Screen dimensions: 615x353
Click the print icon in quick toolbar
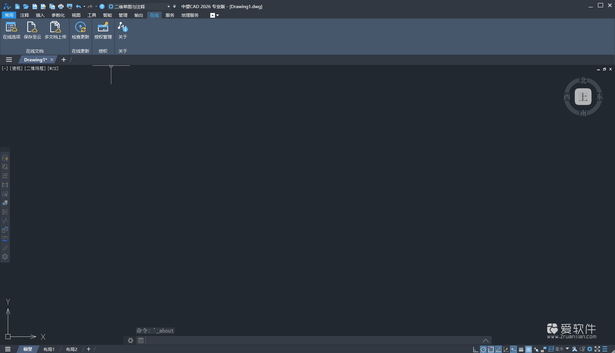(x=61, y=6)
